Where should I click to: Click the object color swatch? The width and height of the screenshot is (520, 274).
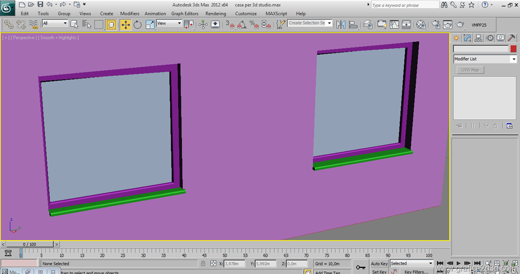click(x=513, y=49)
